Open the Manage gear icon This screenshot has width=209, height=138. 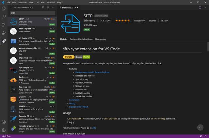(4, 130)
